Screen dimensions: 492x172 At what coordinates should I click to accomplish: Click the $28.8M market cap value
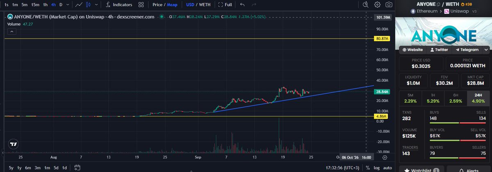[475, 83]
